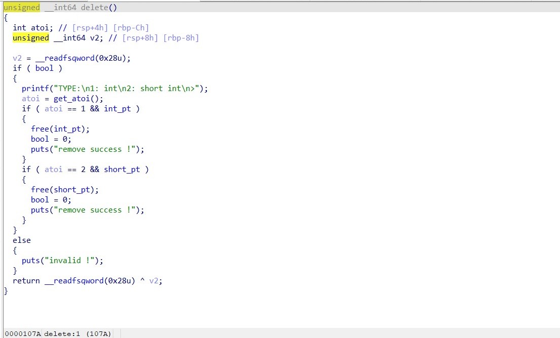Viewport: 560px width, 338px height.
Task: Click the free call with the short_pt argument
Action: click(x=39, y=190)
